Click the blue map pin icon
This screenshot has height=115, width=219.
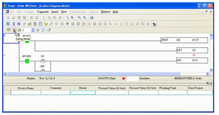(67, 24)
